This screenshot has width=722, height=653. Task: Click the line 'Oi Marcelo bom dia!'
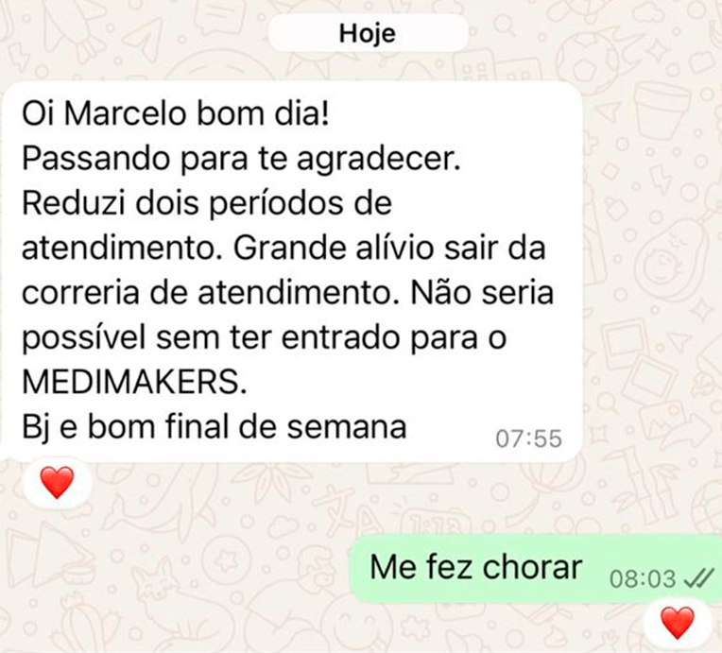point(176,114)
